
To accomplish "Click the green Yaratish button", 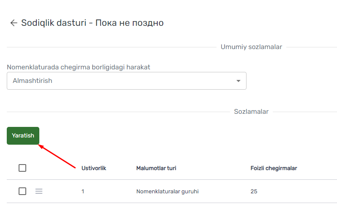I will (x=23, y=135).
